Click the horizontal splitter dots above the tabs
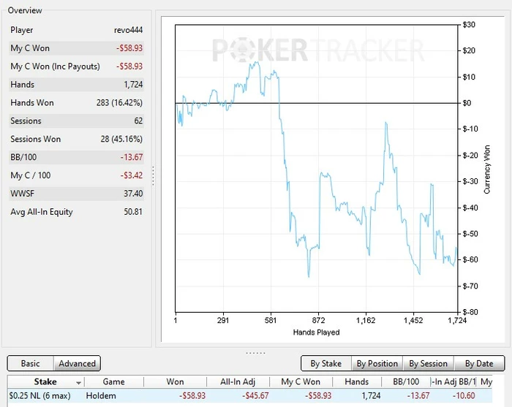Screen dimensions: 512x407 click(255, 353)
